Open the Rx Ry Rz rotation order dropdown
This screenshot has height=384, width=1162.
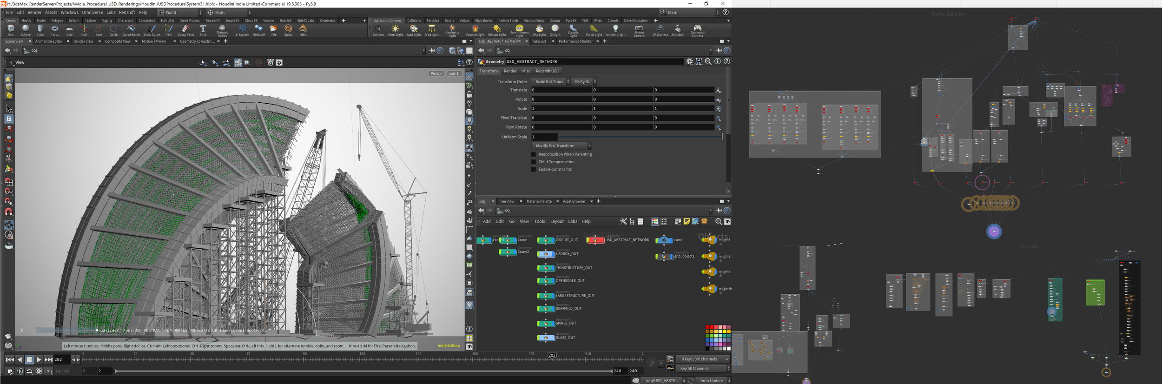[584, 81]
